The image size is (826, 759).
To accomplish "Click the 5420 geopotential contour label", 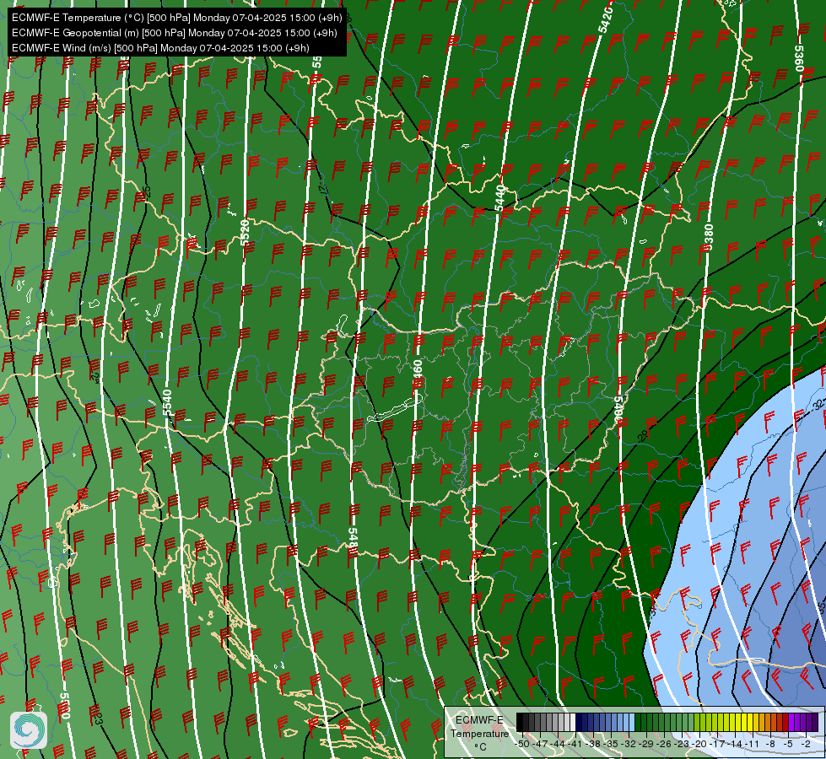I will point(606,20).
